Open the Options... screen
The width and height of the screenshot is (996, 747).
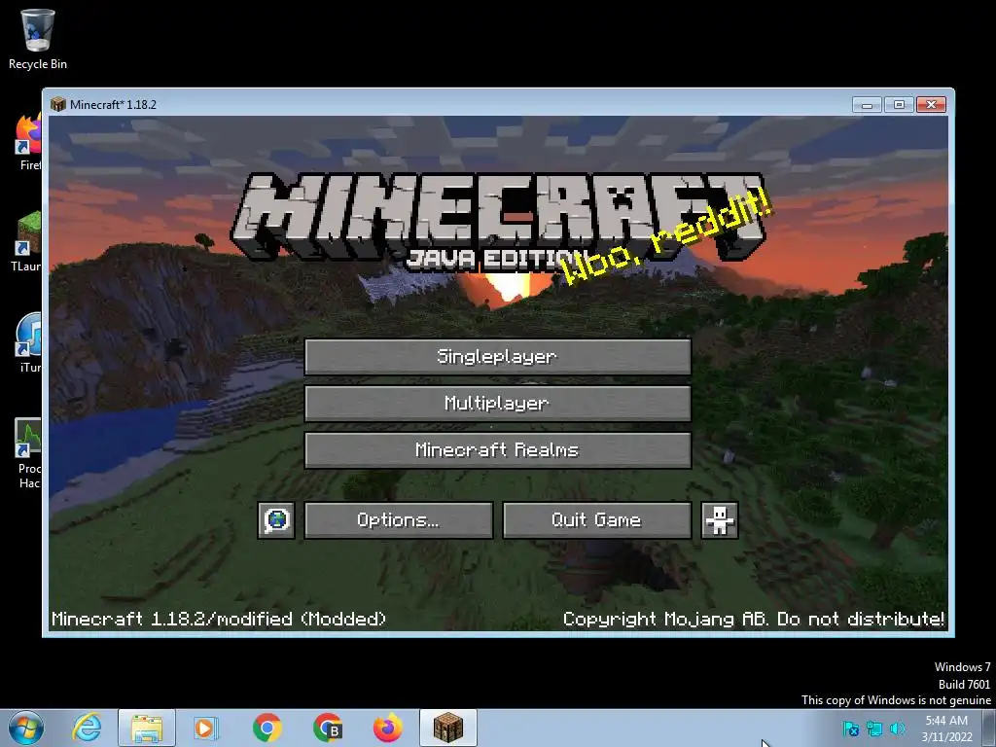pyautogui.click(x=398, y=520)
